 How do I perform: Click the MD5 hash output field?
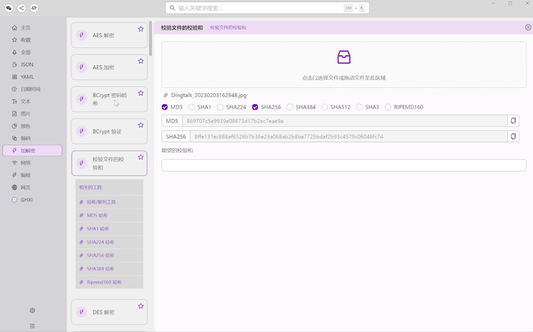coord(345,121)
